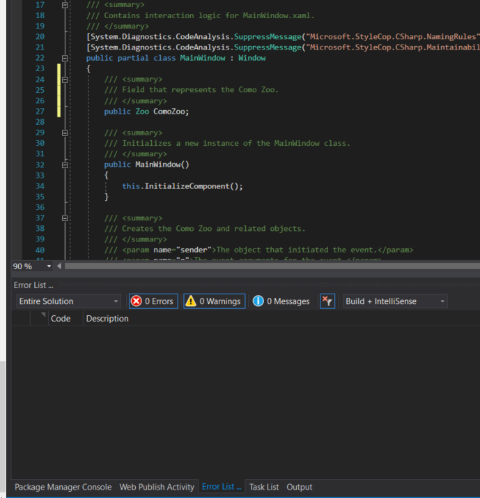The height and width of the screenshot is (498, 480).
Task: Toggle the 0 Warnings filter
Action: click(x=214, y=301)
